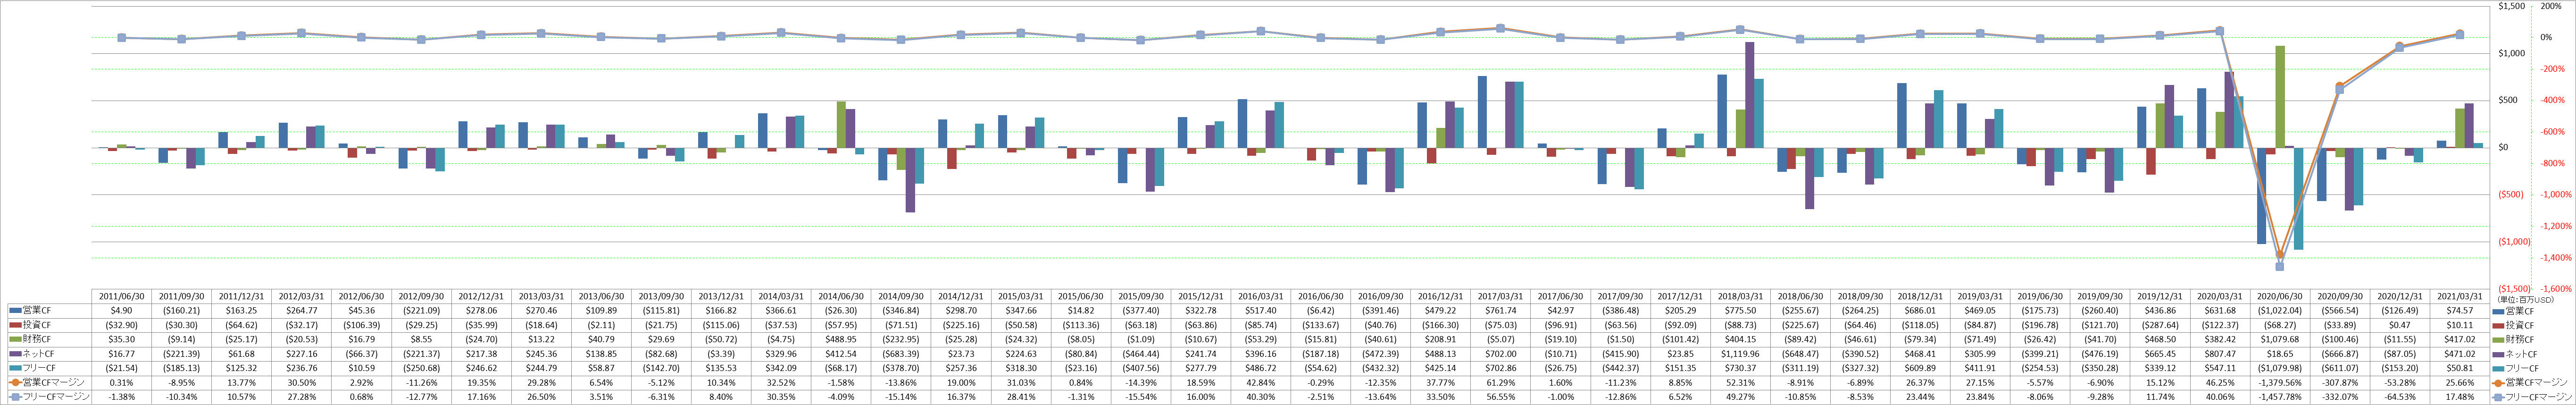This screenshot has height=405, width=2576.
Task: Click the $0.47 investing CF cell
Action: coord(2400,325)
